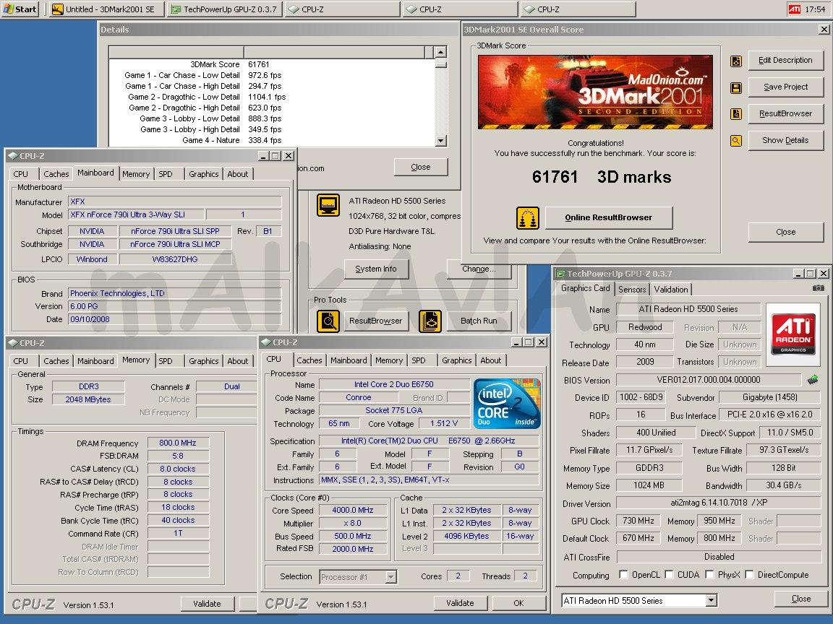Click the Pro Tools ResultBrowser magnifier icon
The image size is (833, 624).
coord(328,321)
